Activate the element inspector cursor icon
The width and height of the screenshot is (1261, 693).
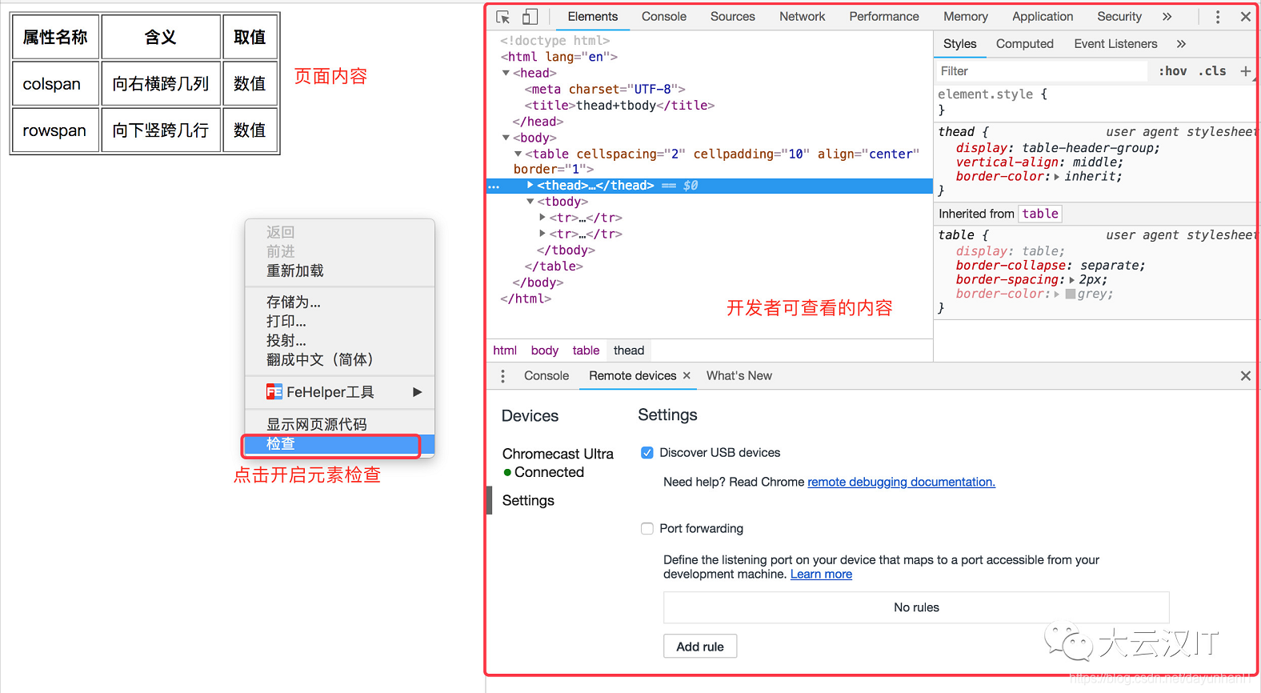pyautogui.click(x=503, y=17)
